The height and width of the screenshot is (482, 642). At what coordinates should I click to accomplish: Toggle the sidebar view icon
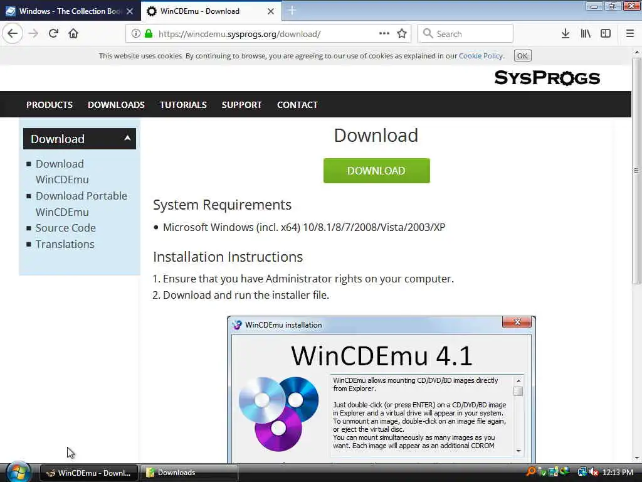click(x=606, y=34)
